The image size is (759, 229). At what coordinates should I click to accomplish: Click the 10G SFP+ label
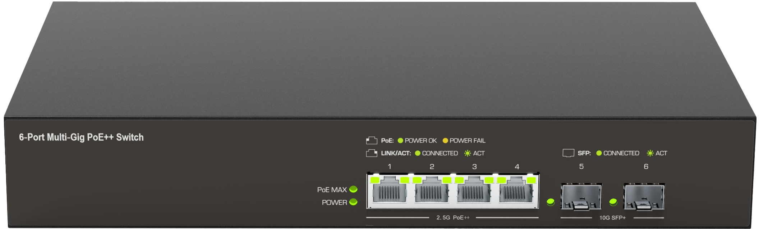(x=612, y=218)
